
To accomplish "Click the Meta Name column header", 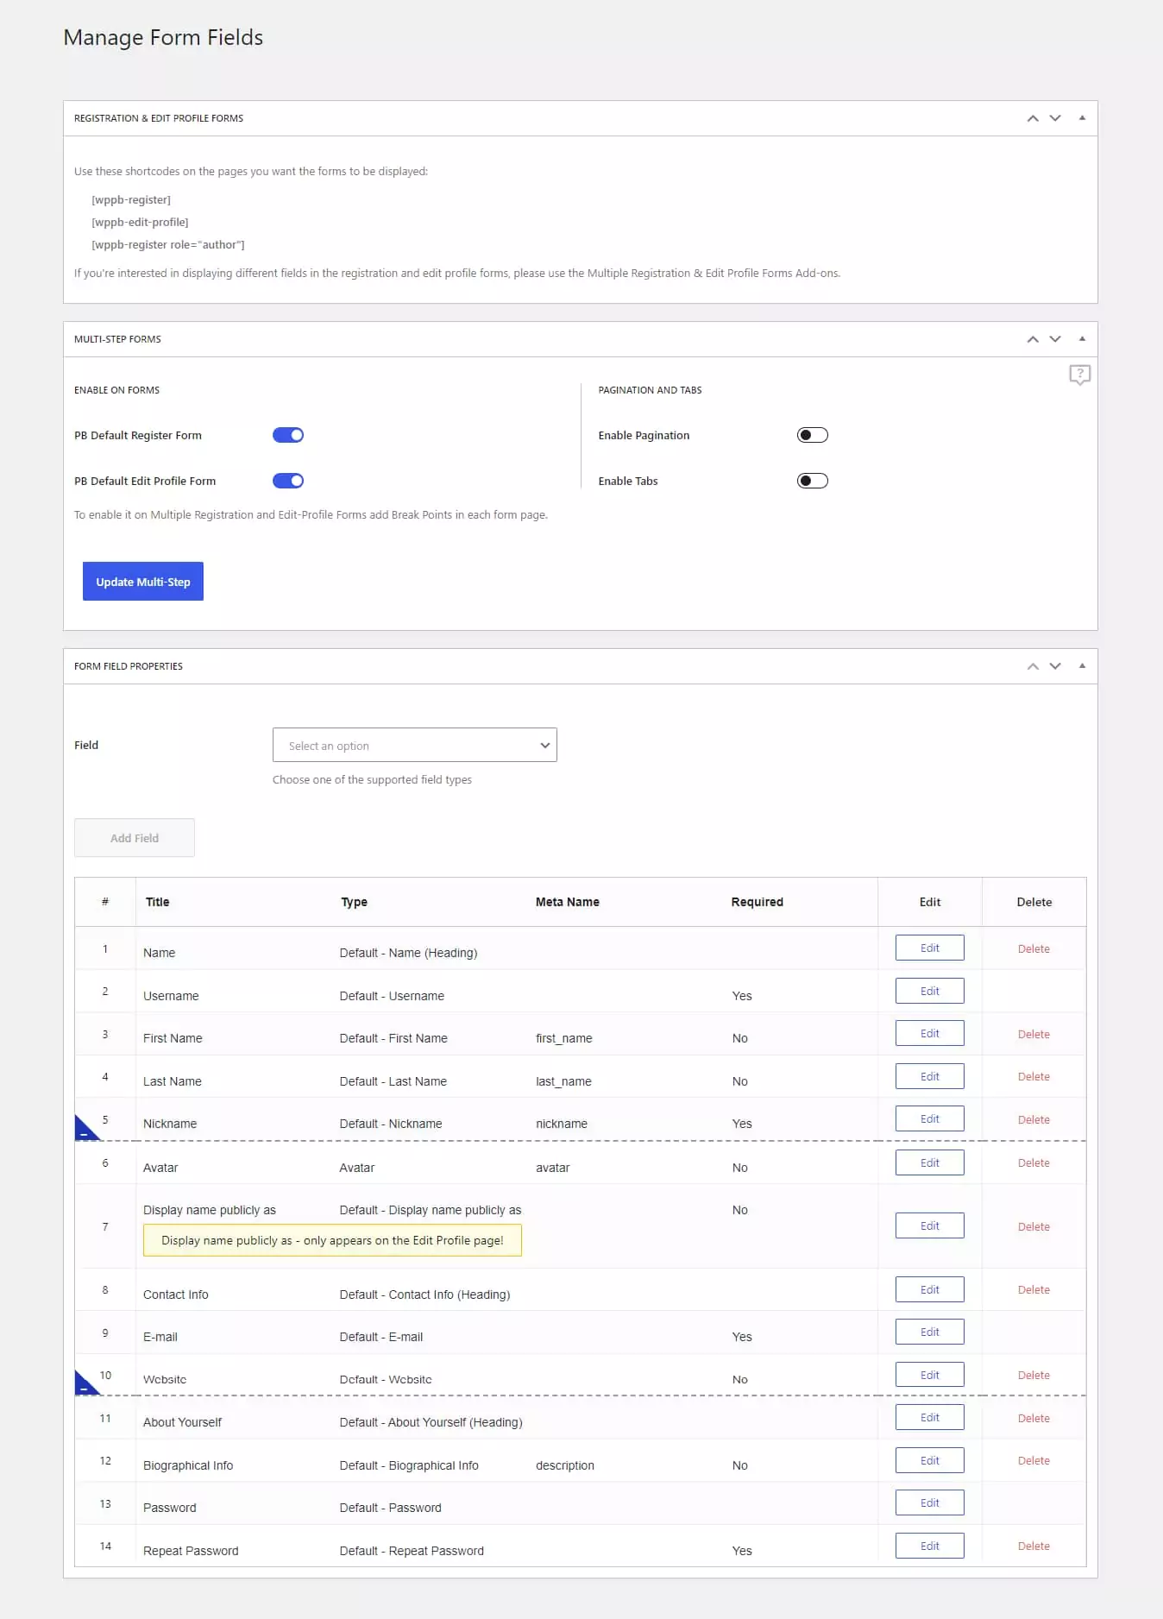I will [567, 902].
